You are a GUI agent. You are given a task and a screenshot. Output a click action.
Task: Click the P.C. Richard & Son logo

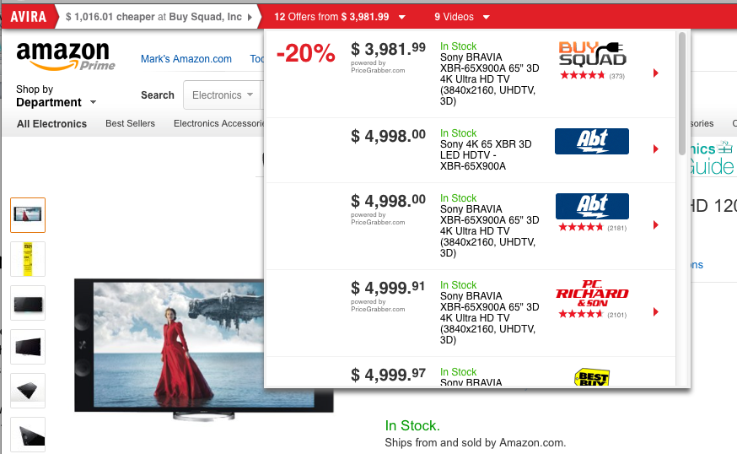coord(592,294)
